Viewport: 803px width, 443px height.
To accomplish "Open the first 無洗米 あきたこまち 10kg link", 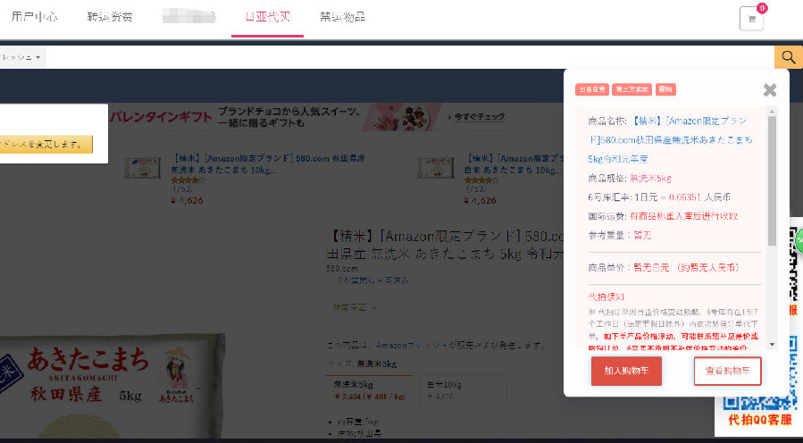I will coord(268,163).
